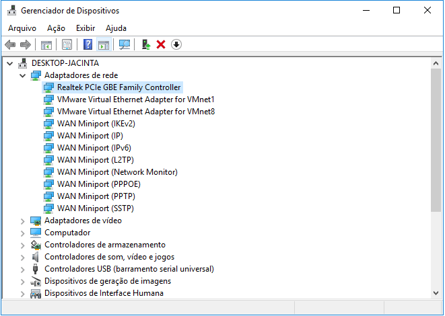Click the red X uninstall device icon

click(x=161, y=44)
